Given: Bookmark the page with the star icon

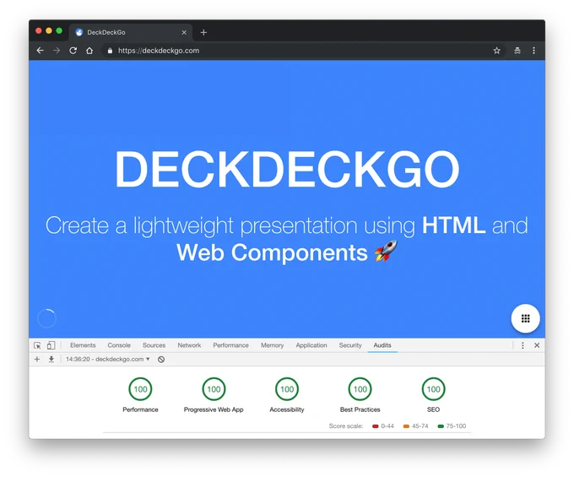Looking at the screenshot, I should tap(496, 51).
